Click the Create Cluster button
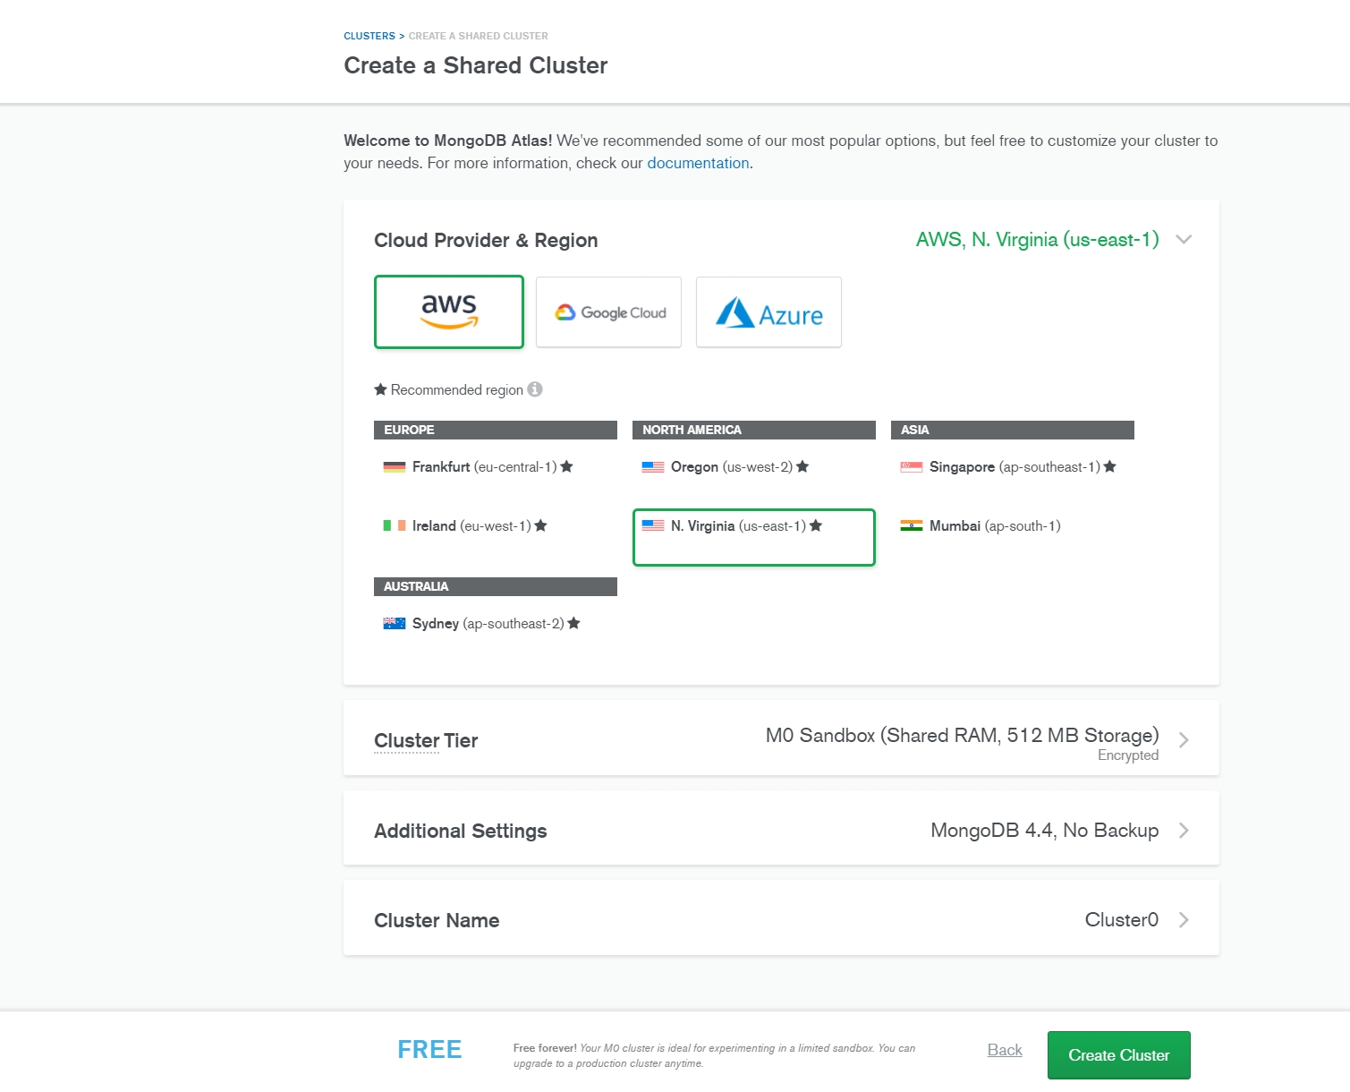 point(1118,1055)
